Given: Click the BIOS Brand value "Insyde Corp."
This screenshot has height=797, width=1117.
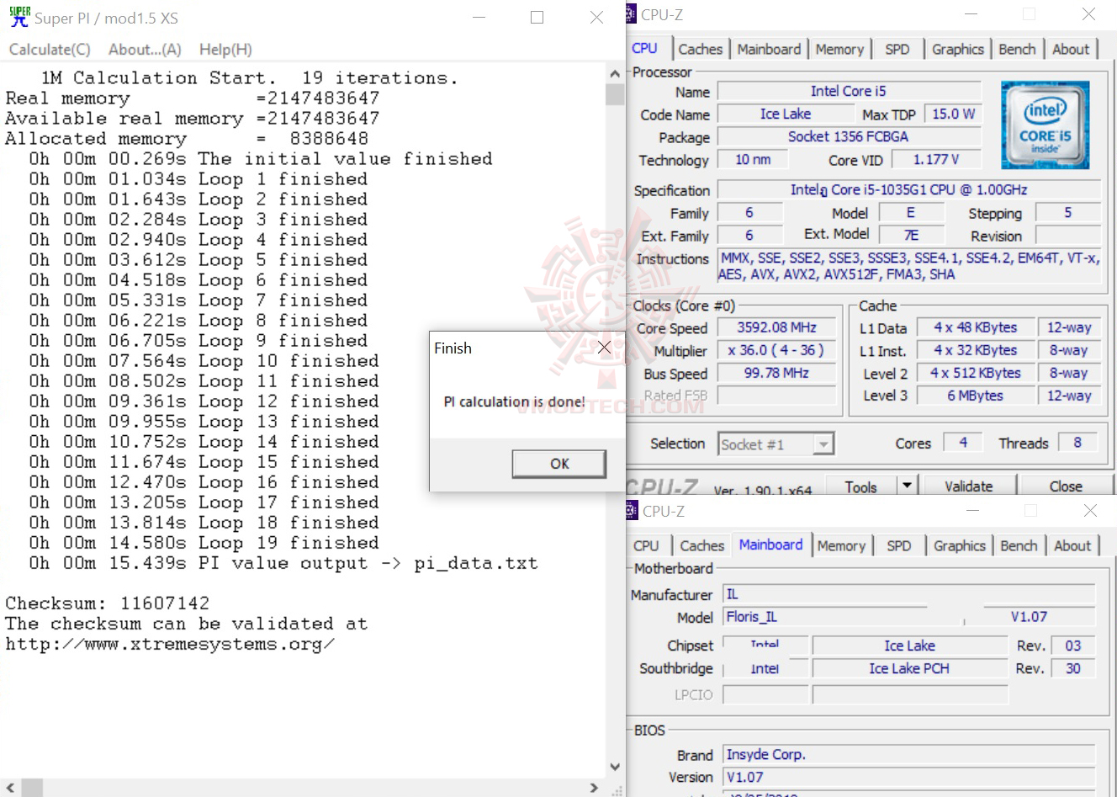Looking at the screenshot, I should pos(909,755).
